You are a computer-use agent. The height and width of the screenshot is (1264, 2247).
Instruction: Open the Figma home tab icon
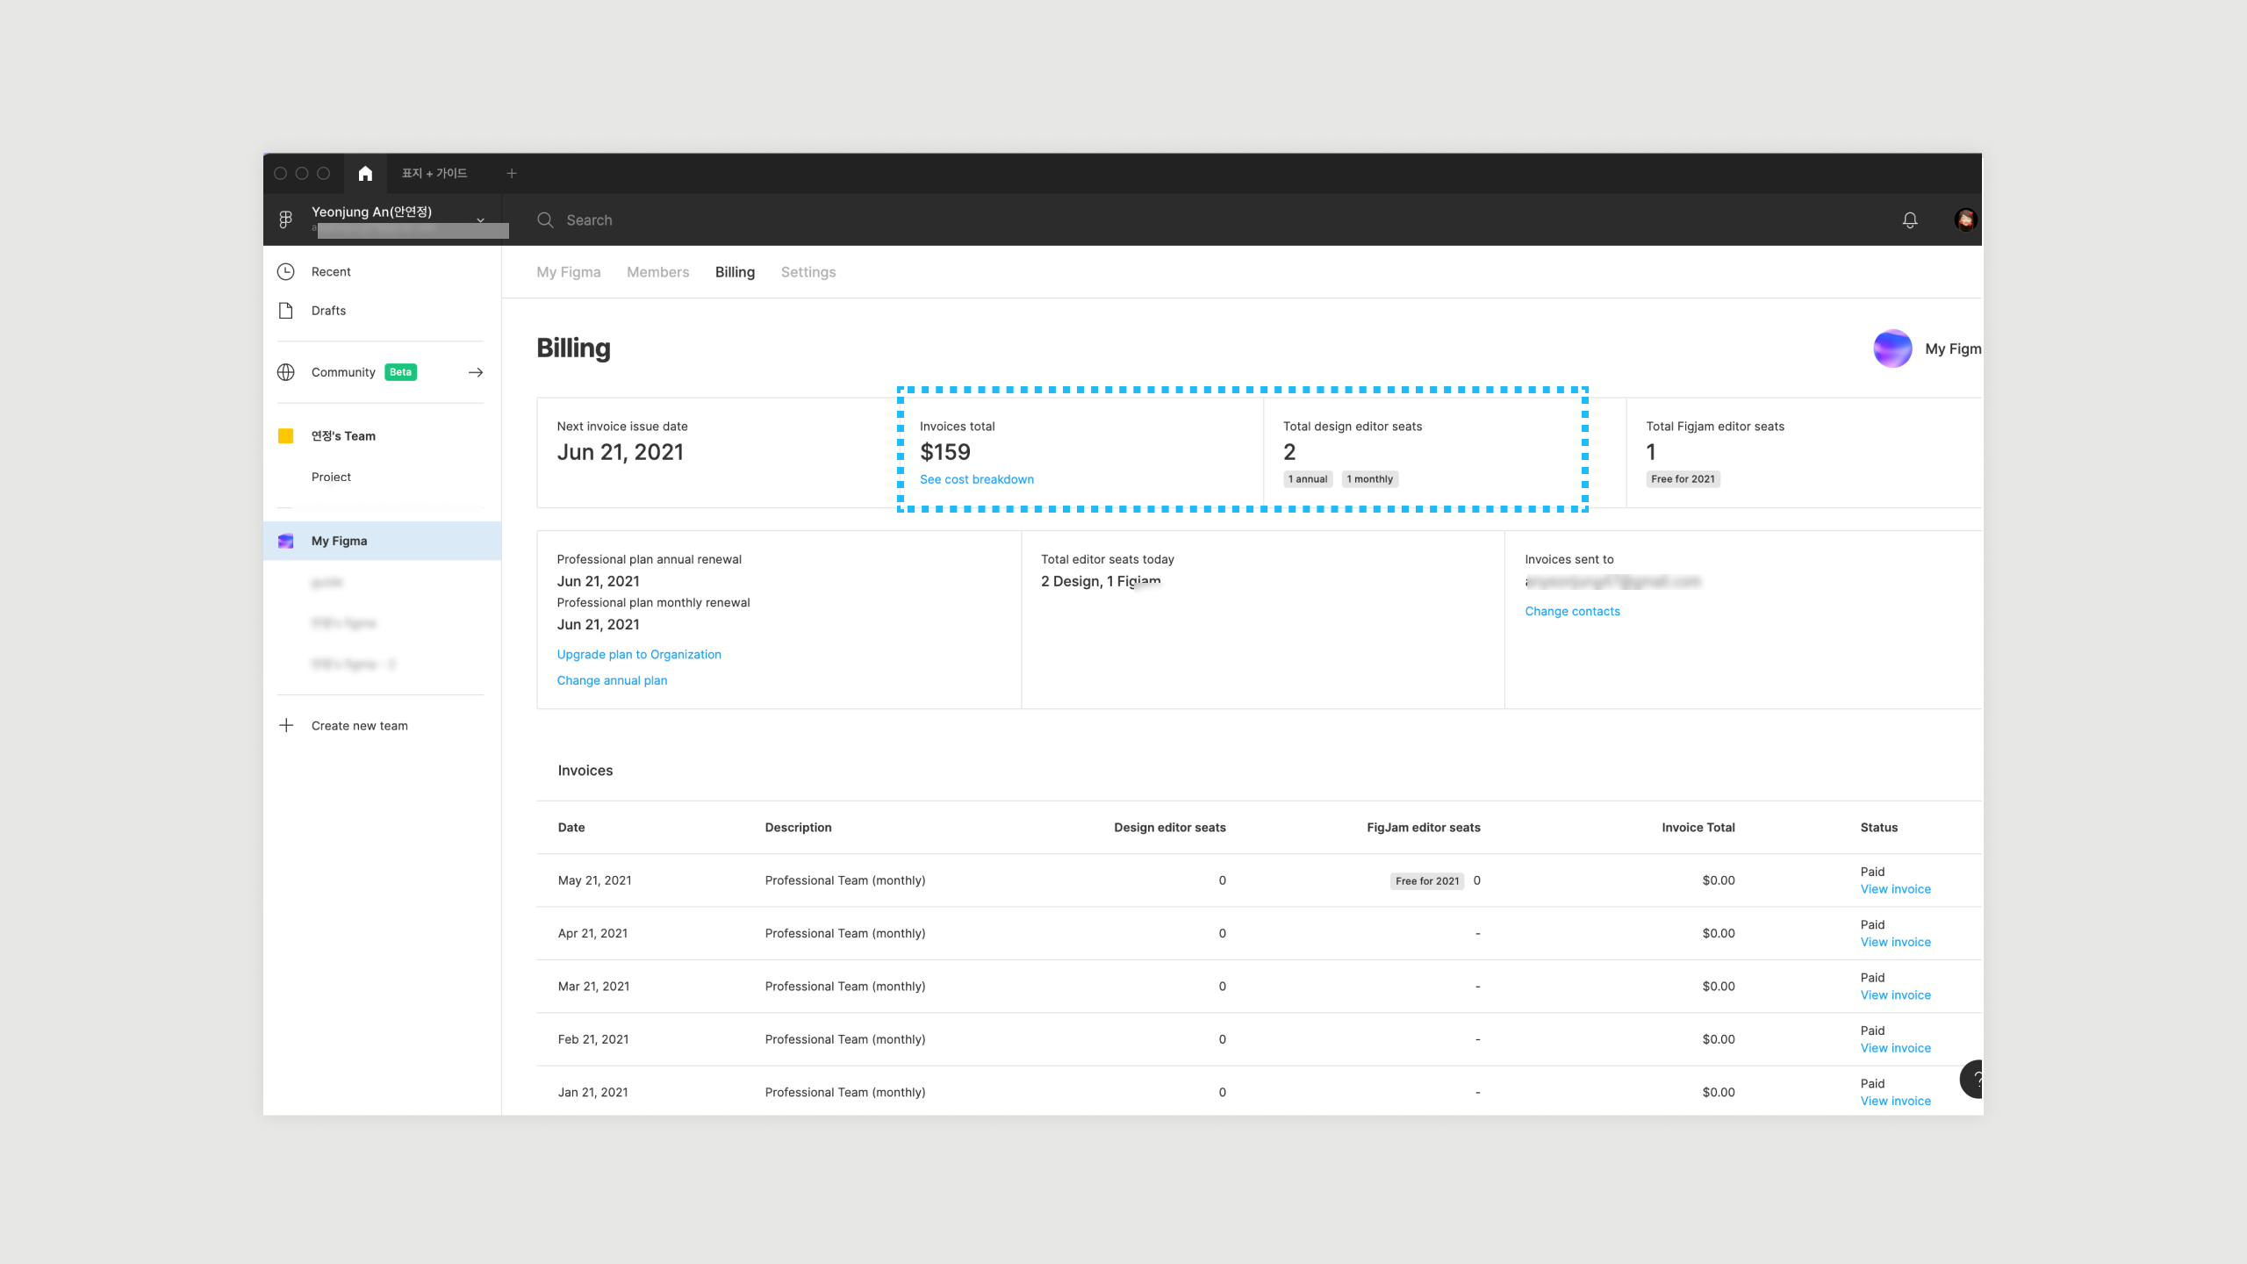coord(365,173)
